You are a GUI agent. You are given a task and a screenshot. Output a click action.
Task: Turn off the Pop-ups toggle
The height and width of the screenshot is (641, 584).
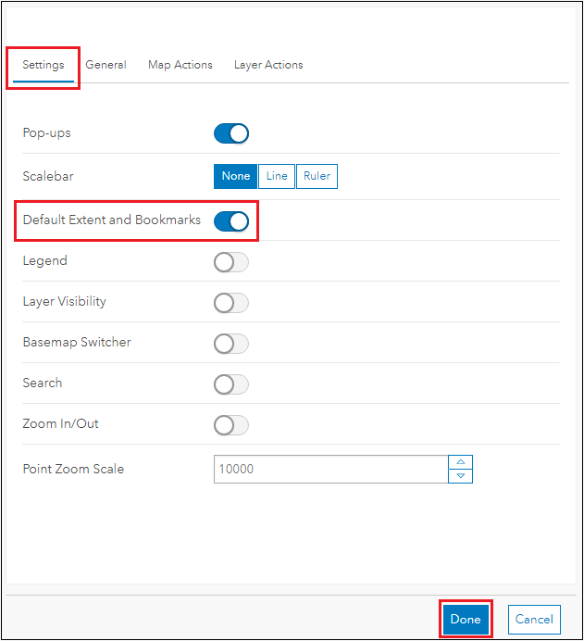[231, 133]
